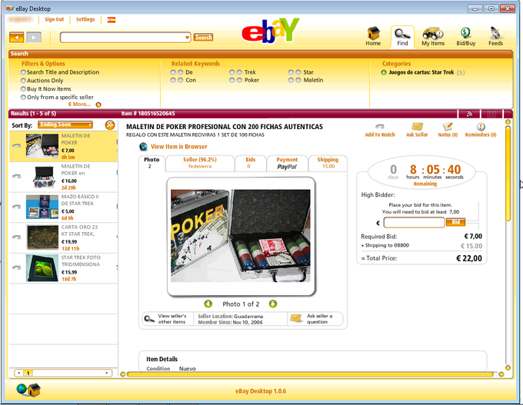Toggle first circle next to keyword Maletin
Viewport: 523px width, 405px height.
click(x=291, y=81)
